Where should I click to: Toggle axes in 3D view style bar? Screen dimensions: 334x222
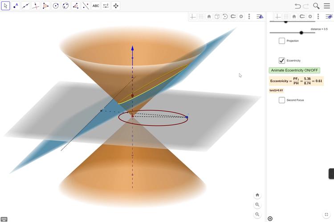tap(193, 16)
